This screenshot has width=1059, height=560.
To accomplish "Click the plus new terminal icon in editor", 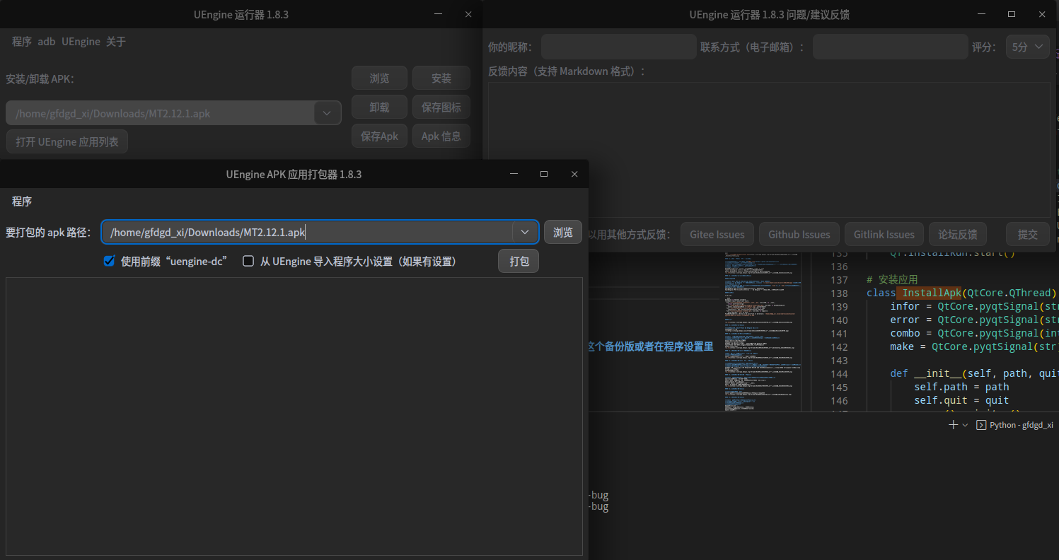I will click(x=953, y=425).
